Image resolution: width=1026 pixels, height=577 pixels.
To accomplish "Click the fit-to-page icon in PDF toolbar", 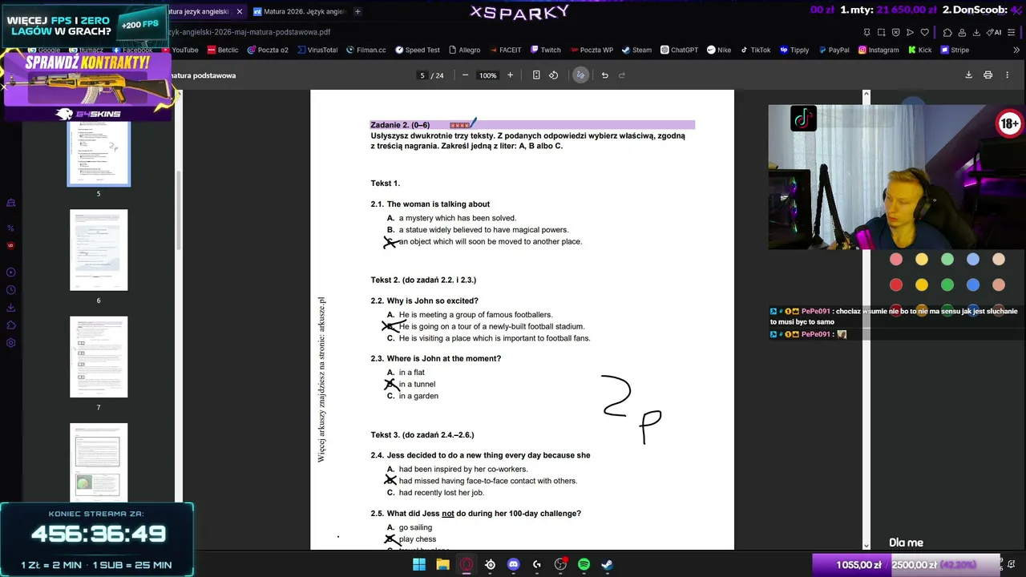I will pos(536,75).
